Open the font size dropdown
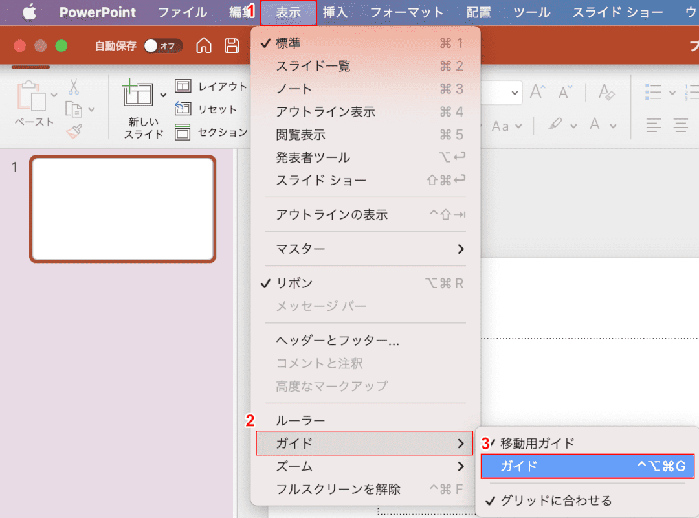This screenshot has width=699, height=518. [x=515, y=93]
